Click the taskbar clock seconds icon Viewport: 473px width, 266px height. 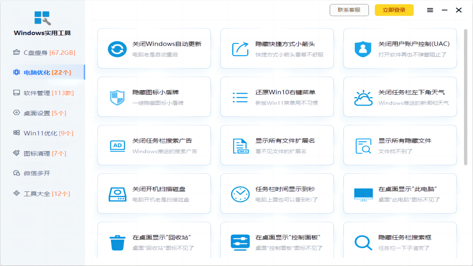[240, 194]
